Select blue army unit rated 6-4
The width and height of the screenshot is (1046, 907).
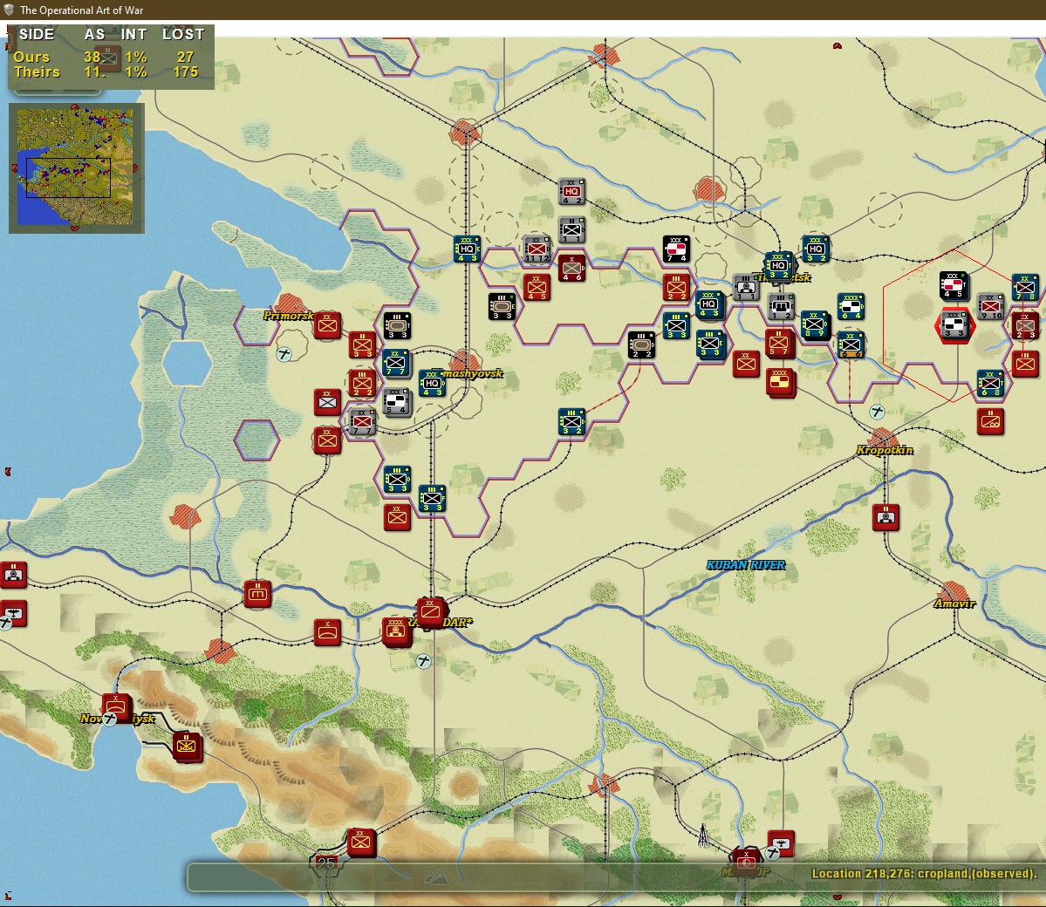851,306
